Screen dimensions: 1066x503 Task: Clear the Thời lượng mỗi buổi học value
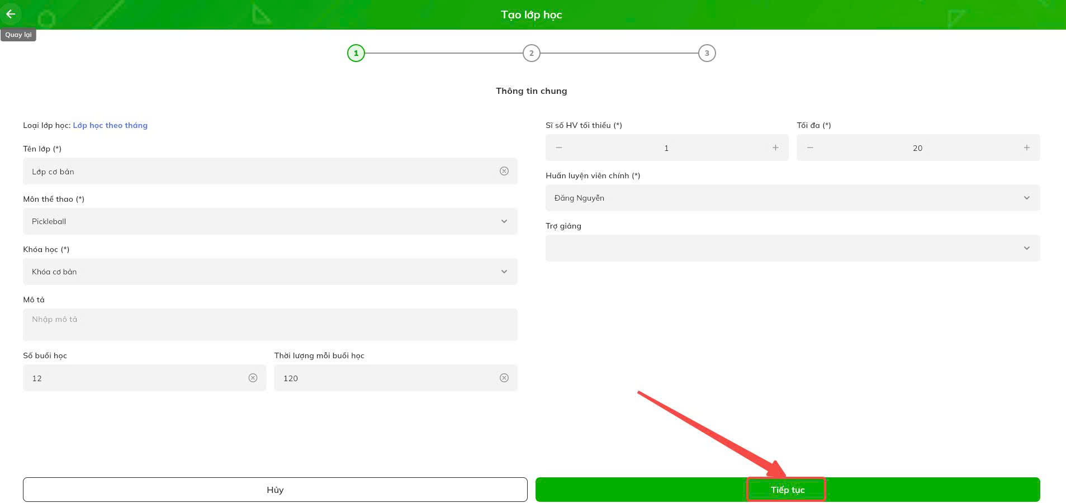point(504,378)
